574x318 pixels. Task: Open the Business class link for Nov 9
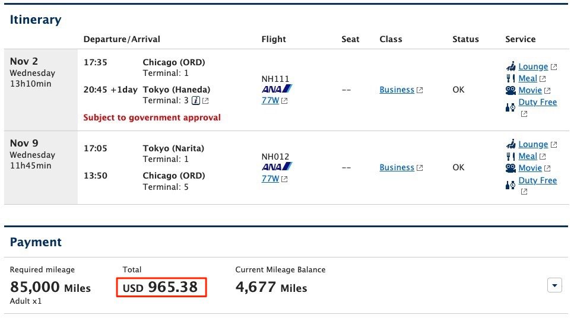[397, 167]
